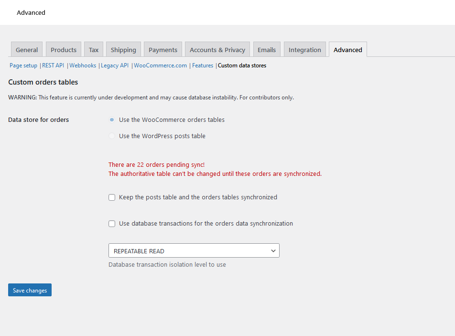The height and width of the screenshot is (336, 455).
Task: Enable database transactions for orders synchronization
Action: tap(111, 223)
